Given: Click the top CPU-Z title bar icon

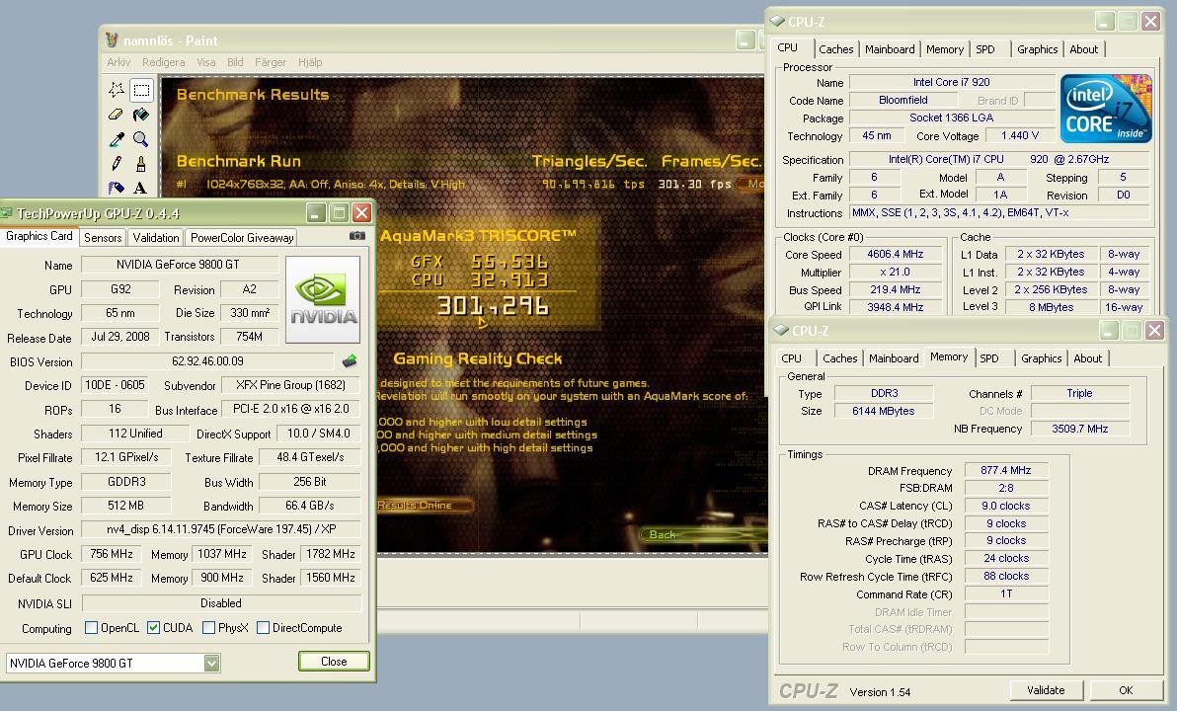Looking at the screenshot, I should 778,21.
